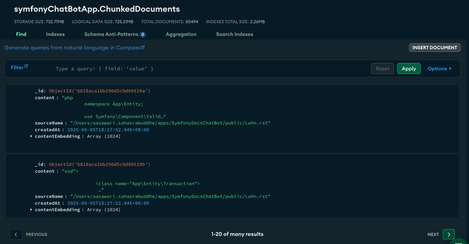The image size is (469, 244).
Task: Click createdAt value of second document
Action: pyautogui.click(x=108, y=203)
